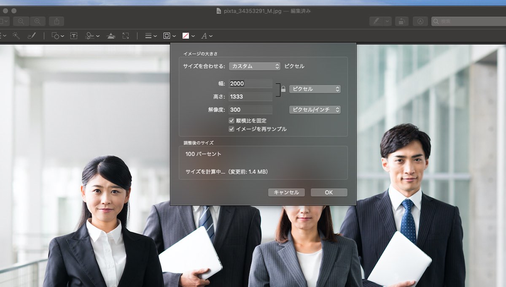Click the Share button in toolbar
506x287 pixels.
click(57, 21)
